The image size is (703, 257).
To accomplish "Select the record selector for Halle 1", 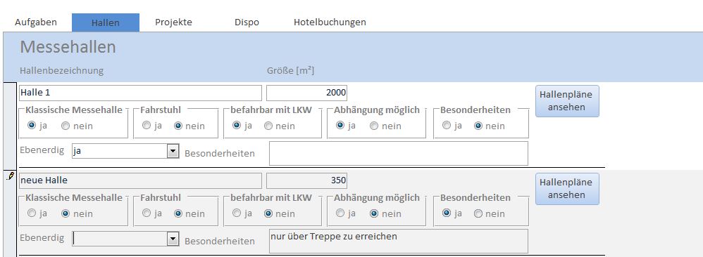I will click(10, 126).
